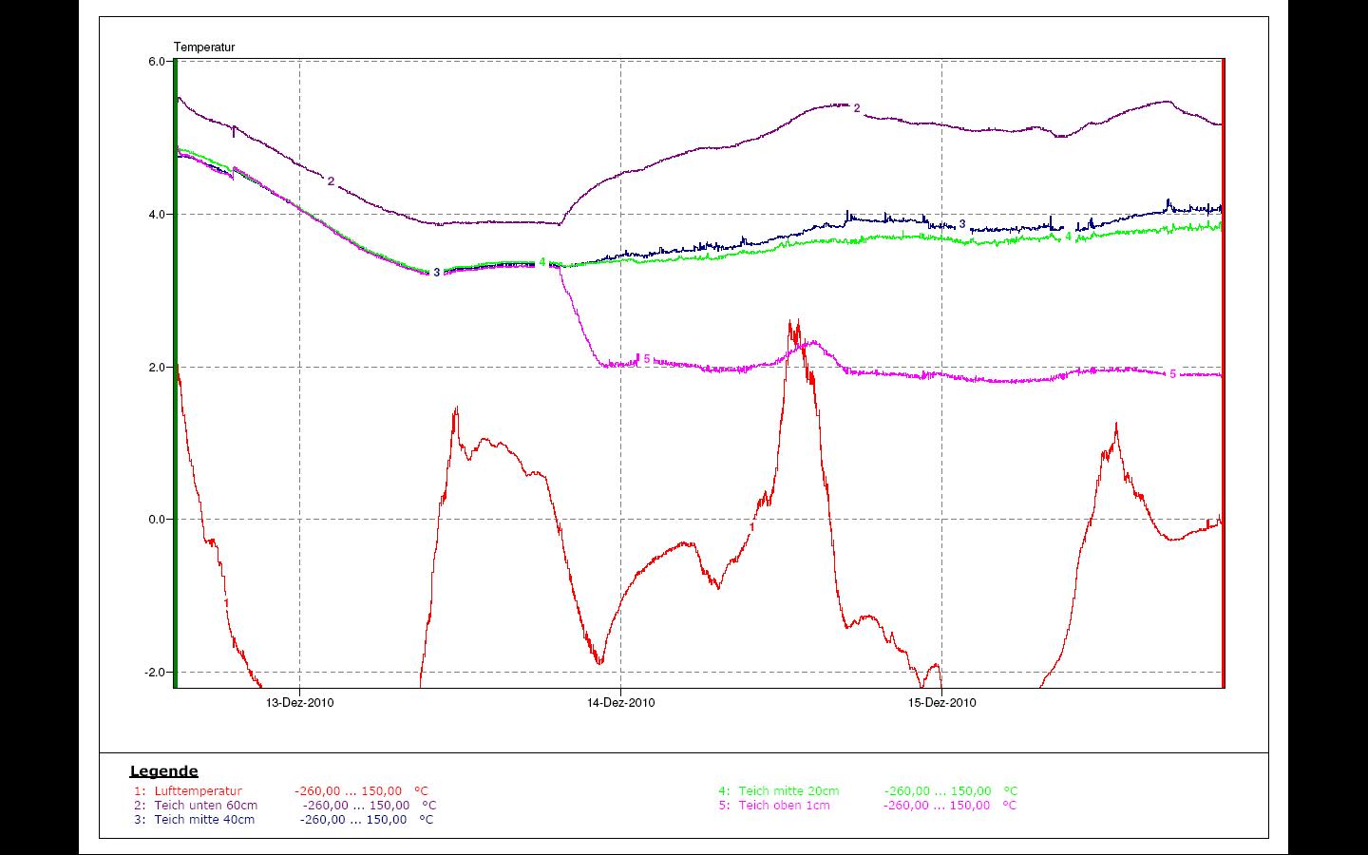The width and height of the screenshot is (1368, 855).
Task: Click the 6.0 y-axis tick label
Action: pos(158,62)
